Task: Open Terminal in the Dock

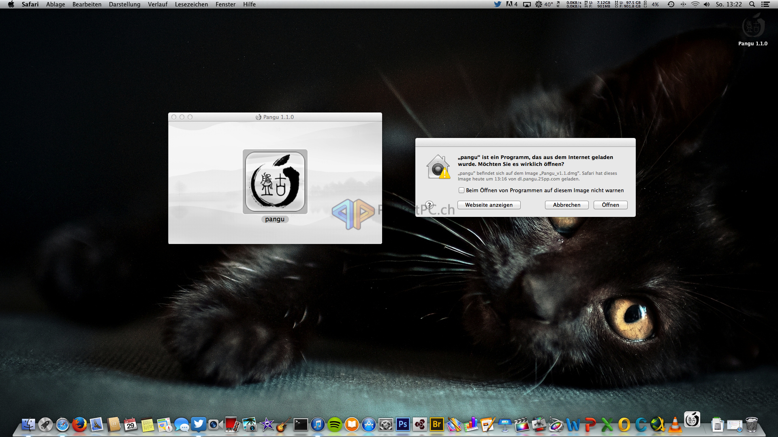Action: tap(301, 424)
